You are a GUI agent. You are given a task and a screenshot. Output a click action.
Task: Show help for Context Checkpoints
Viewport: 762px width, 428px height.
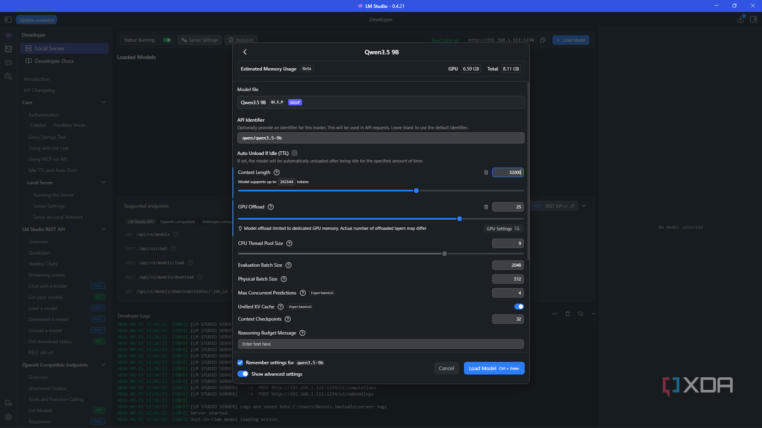(288, 319)
